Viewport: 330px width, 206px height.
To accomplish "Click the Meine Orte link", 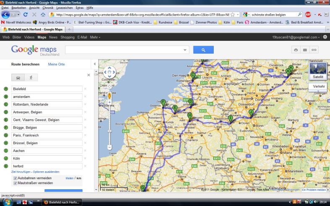I will pos(56,64).
